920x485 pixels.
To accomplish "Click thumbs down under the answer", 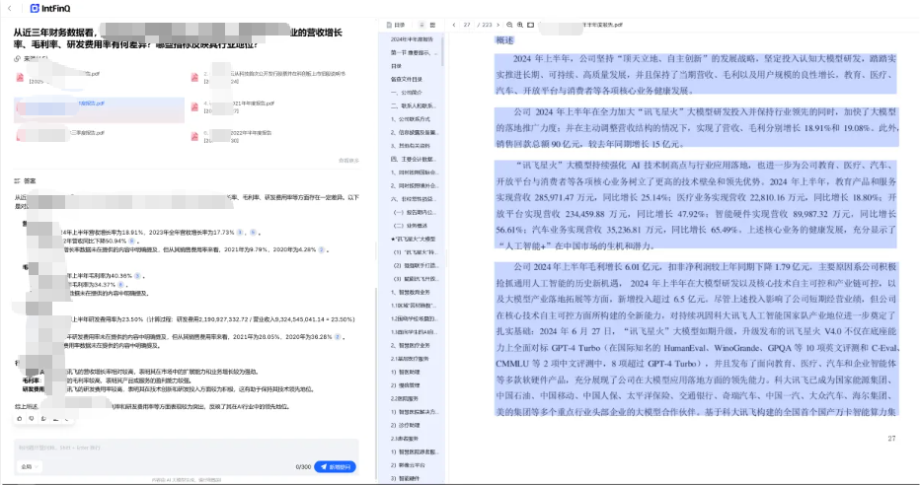I will tap(32, 418).
